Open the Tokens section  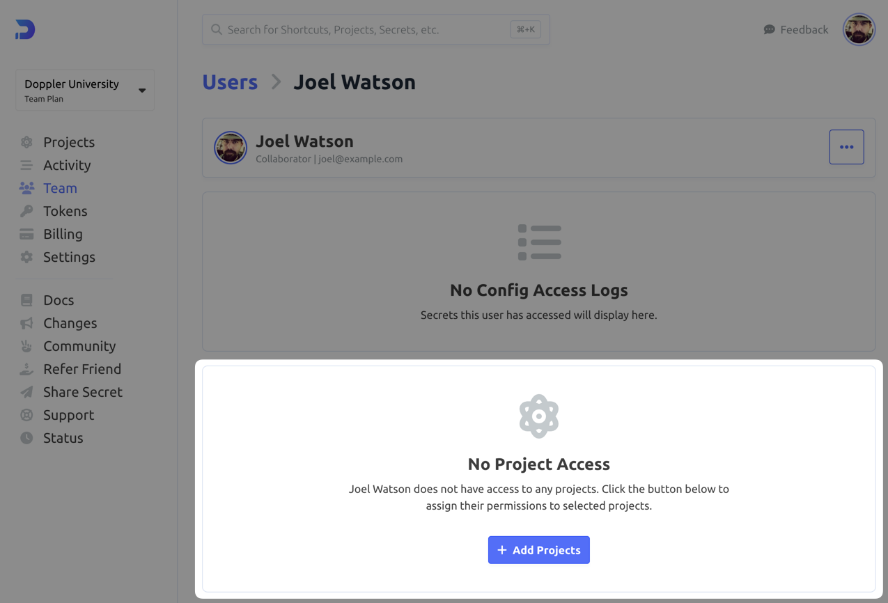[65, 211]
